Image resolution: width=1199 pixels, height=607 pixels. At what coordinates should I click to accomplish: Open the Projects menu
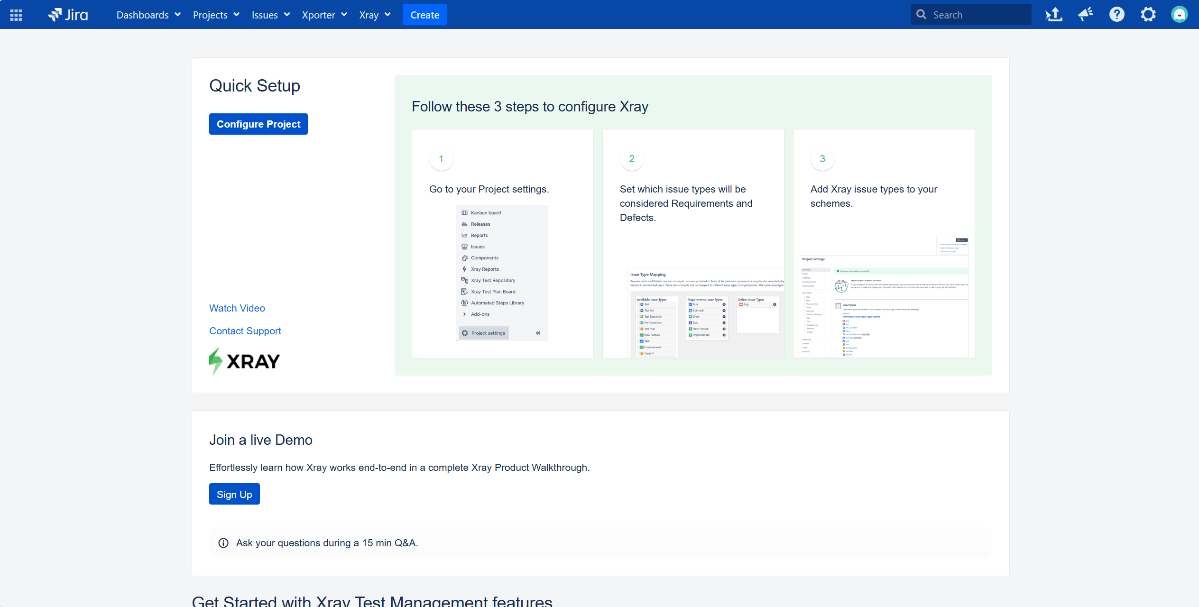point(216,15)
